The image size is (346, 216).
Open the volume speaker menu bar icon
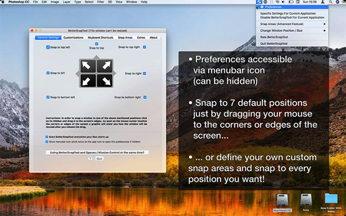[x=283, y=2]
